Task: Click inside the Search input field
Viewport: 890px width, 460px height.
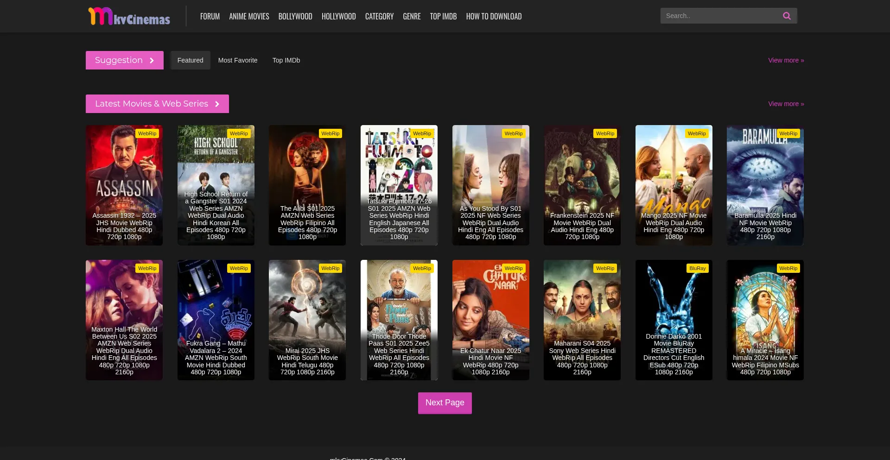Action: tap(718, 16)
